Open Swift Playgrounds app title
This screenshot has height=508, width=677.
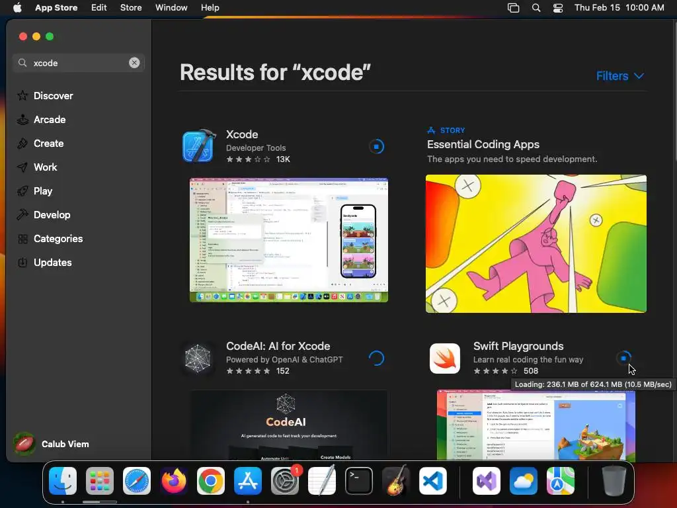tap(518, 346)
